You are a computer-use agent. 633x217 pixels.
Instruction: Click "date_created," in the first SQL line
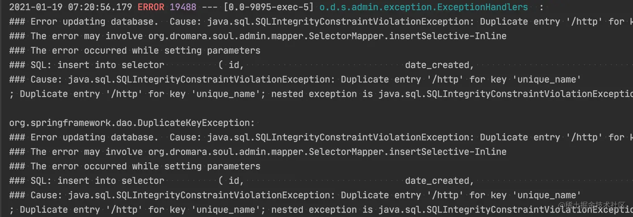(x=439, y=65)
